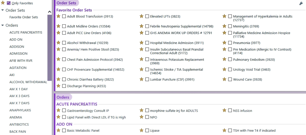Click the sidebar vertical scrollbar

pos(50,48)
